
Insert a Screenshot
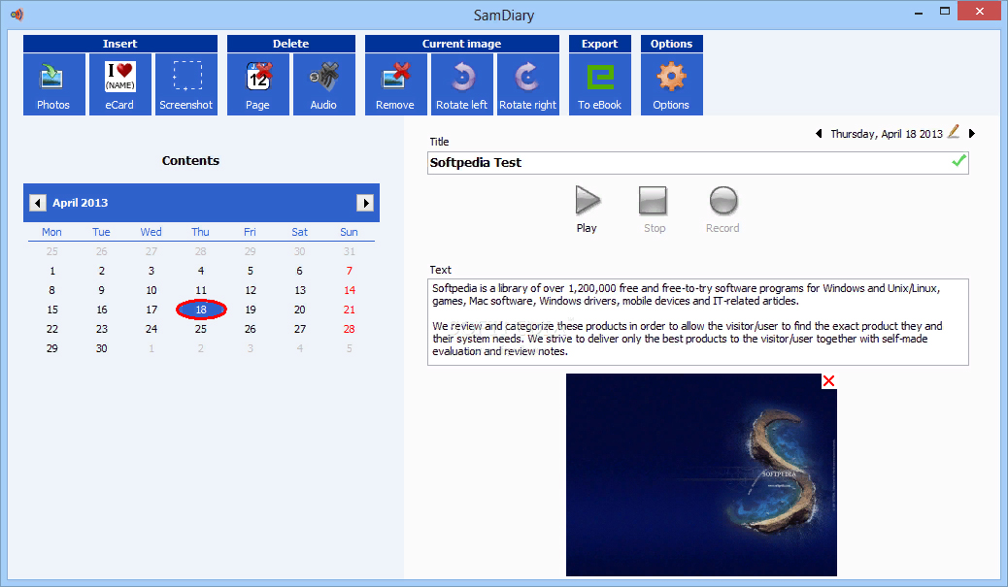pos(186,84)
